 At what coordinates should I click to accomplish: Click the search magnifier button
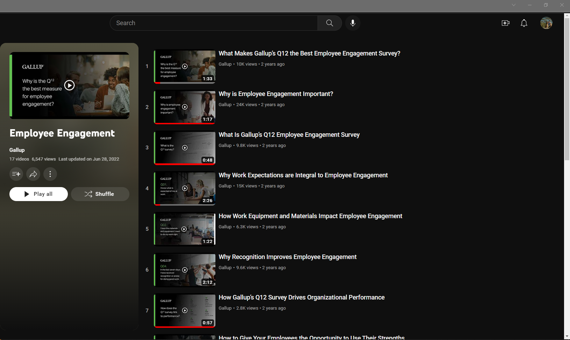pyautogui.click(x=329, y=23)
